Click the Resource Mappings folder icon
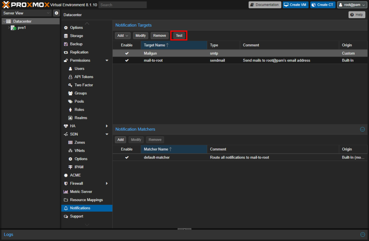The image size is (369, 241). [65, 200]
